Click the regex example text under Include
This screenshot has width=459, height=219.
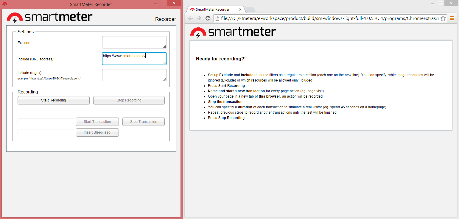pyautogui.click(x=49, y=79)
